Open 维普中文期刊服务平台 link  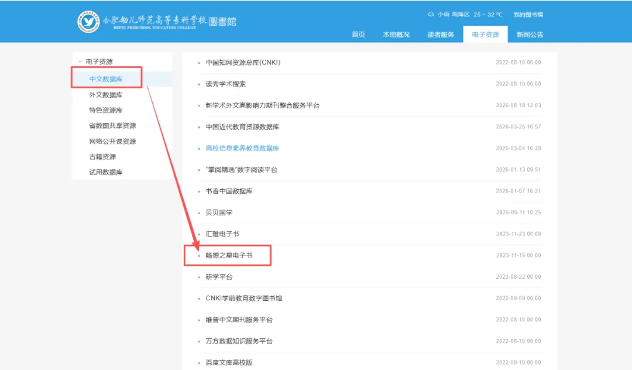point(239,320)
